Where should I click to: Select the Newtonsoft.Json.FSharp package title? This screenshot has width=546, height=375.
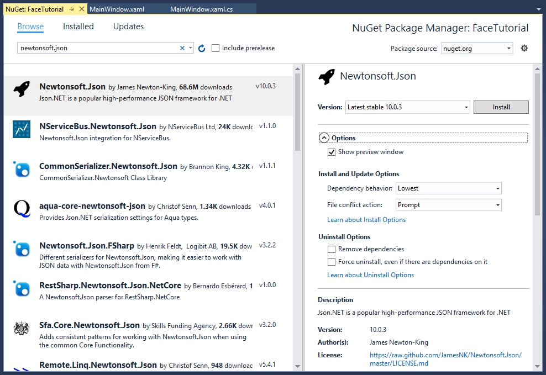coord(87,246)
